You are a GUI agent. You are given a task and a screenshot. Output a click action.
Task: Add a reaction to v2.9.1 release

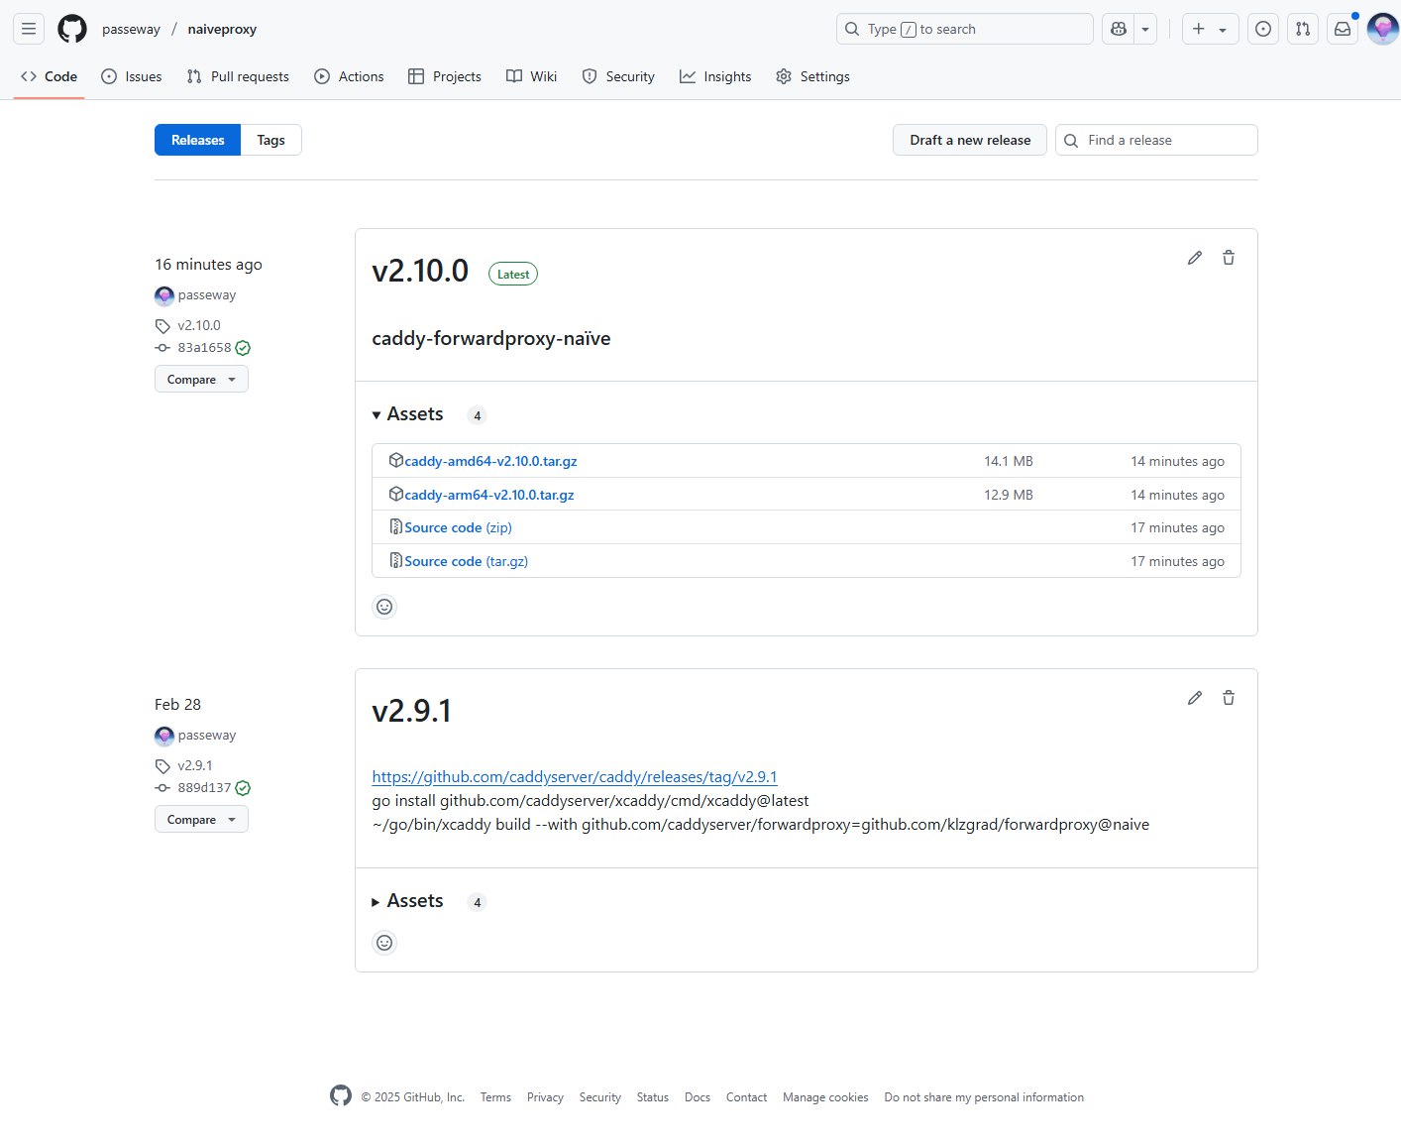pos(384,943)
